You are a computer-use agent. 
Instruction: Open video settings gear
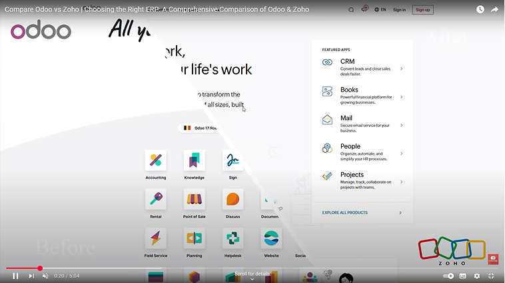click(477, 276)
